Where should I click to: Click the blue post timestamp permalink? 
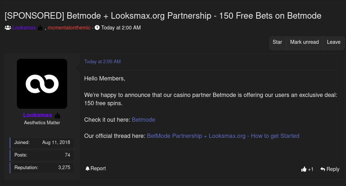[102, 62]
